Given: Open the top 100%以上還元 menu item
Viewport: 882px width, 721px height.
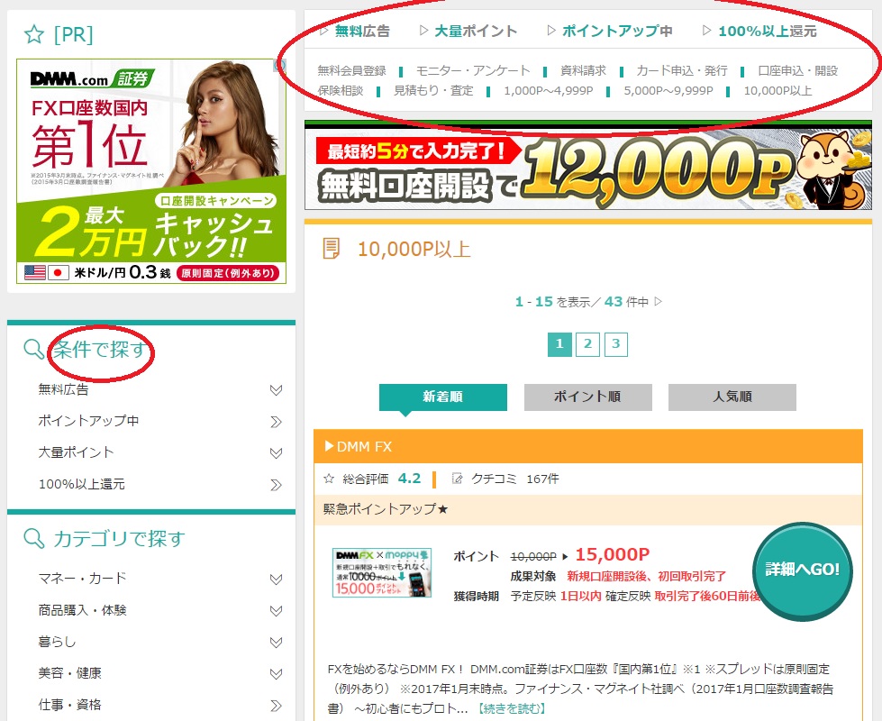Looking at the screenshot, I should click(x=768, y=31).
